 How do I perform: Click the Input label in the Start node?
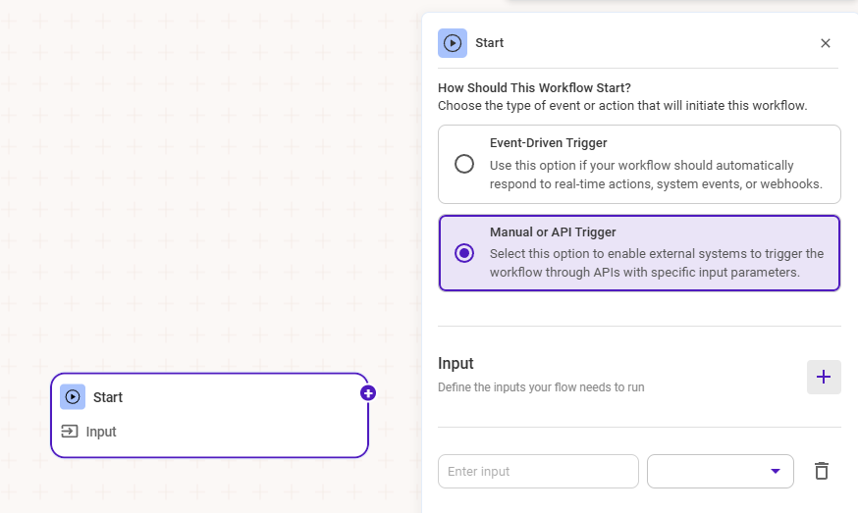101,432
